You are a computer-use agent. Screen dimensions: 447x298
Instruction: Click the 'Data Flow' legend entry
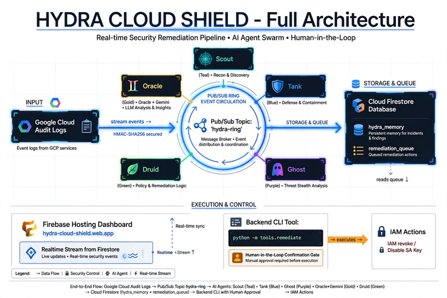click(48, 273)
